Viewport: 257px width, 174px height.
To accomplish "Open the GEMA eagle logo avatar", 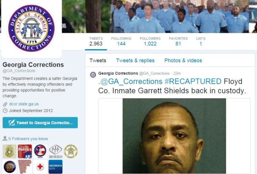I will (40, 151).
